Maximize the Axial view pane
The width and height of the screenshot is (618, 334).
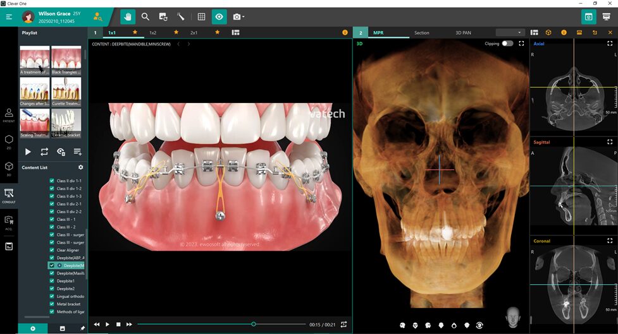click(x=610, y=44)
